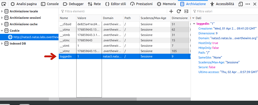The image size is (258, 105).
Task: Open responsive design mode icon
Action: coord(240,4)
